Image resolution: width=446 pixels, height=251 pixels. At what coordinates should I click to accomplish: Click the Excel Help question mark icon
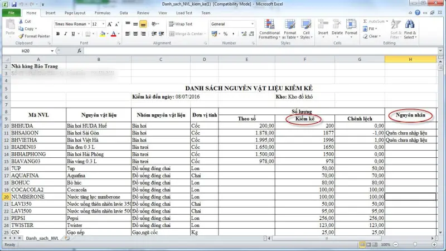[417, 13]
